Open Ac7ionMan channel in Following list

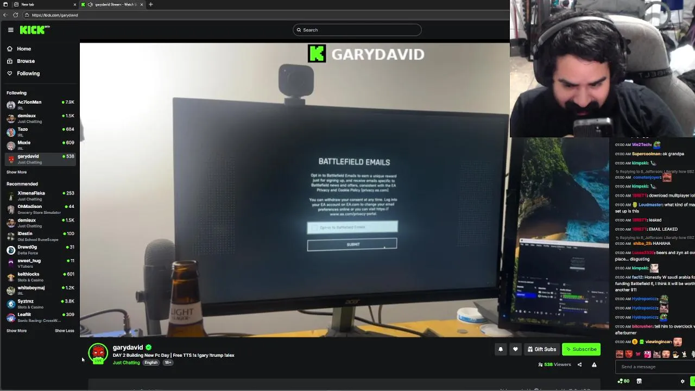click(40, 105)
